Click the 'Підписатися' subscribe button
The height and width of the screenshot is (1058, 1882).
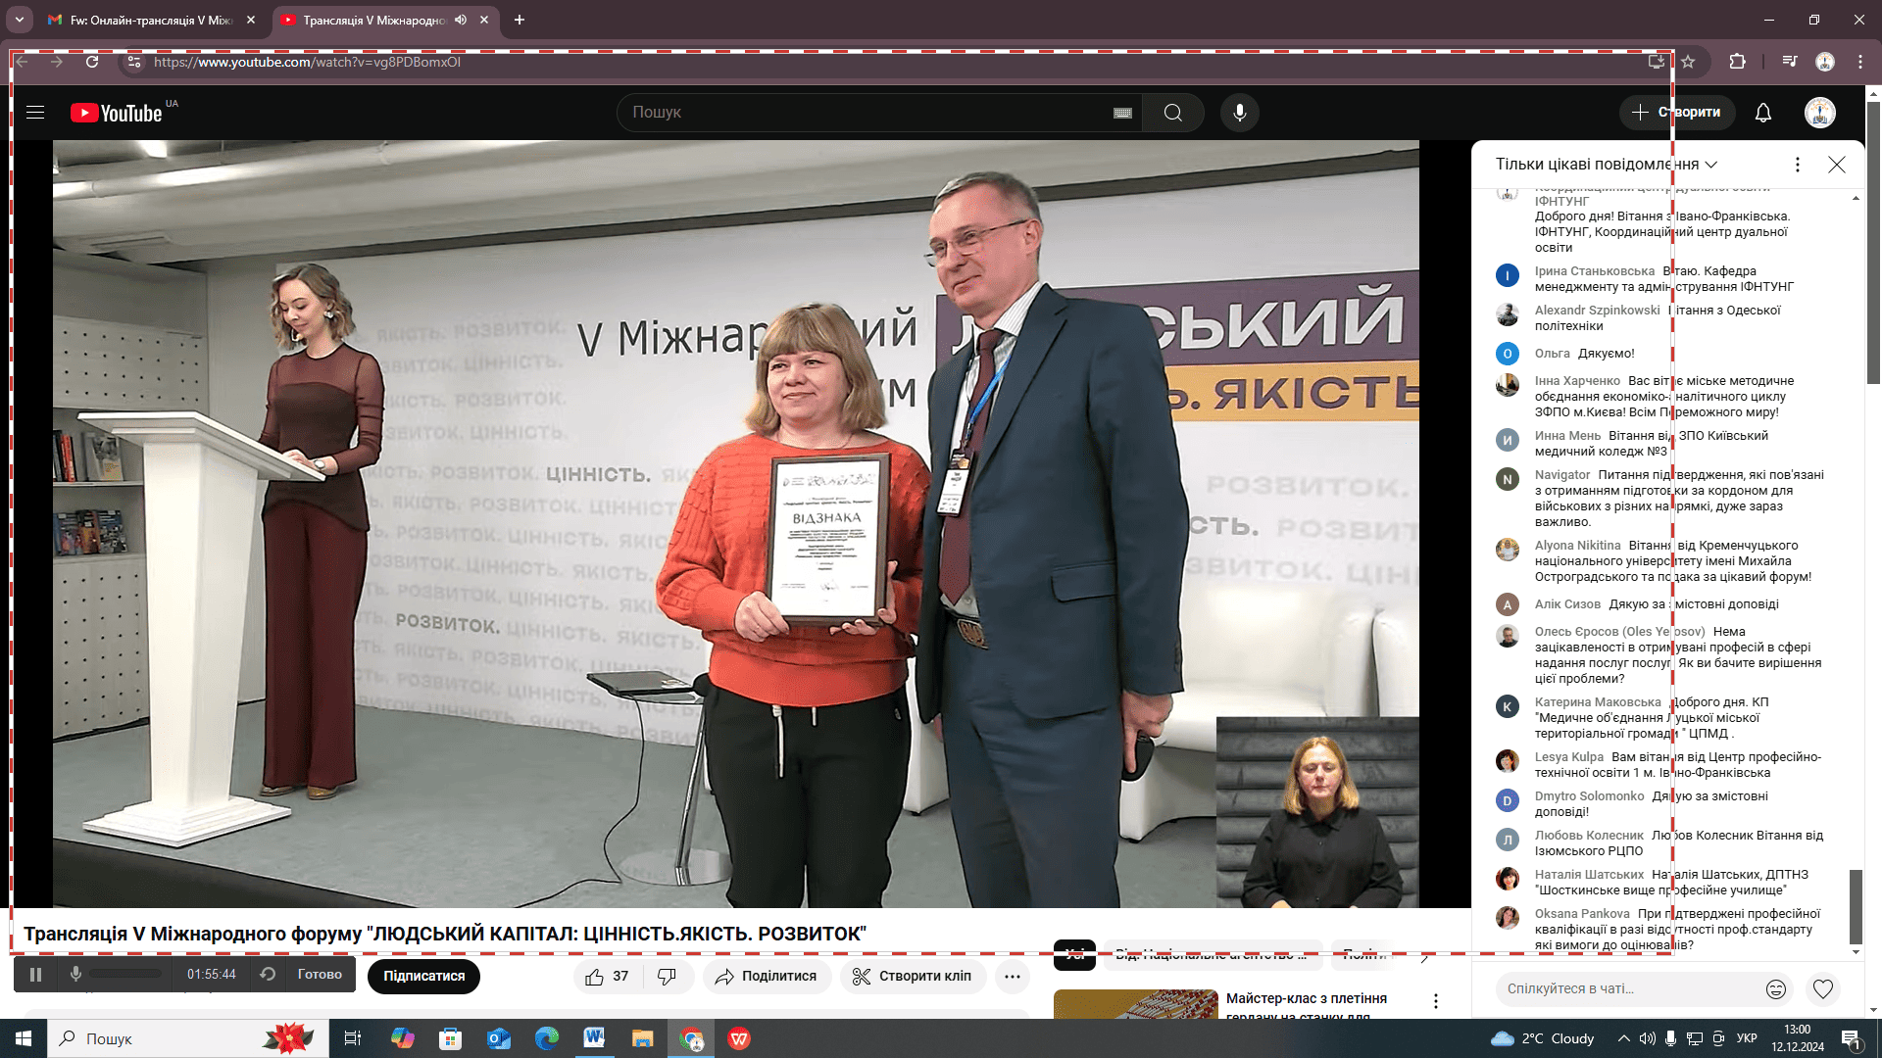click(423, 977)
